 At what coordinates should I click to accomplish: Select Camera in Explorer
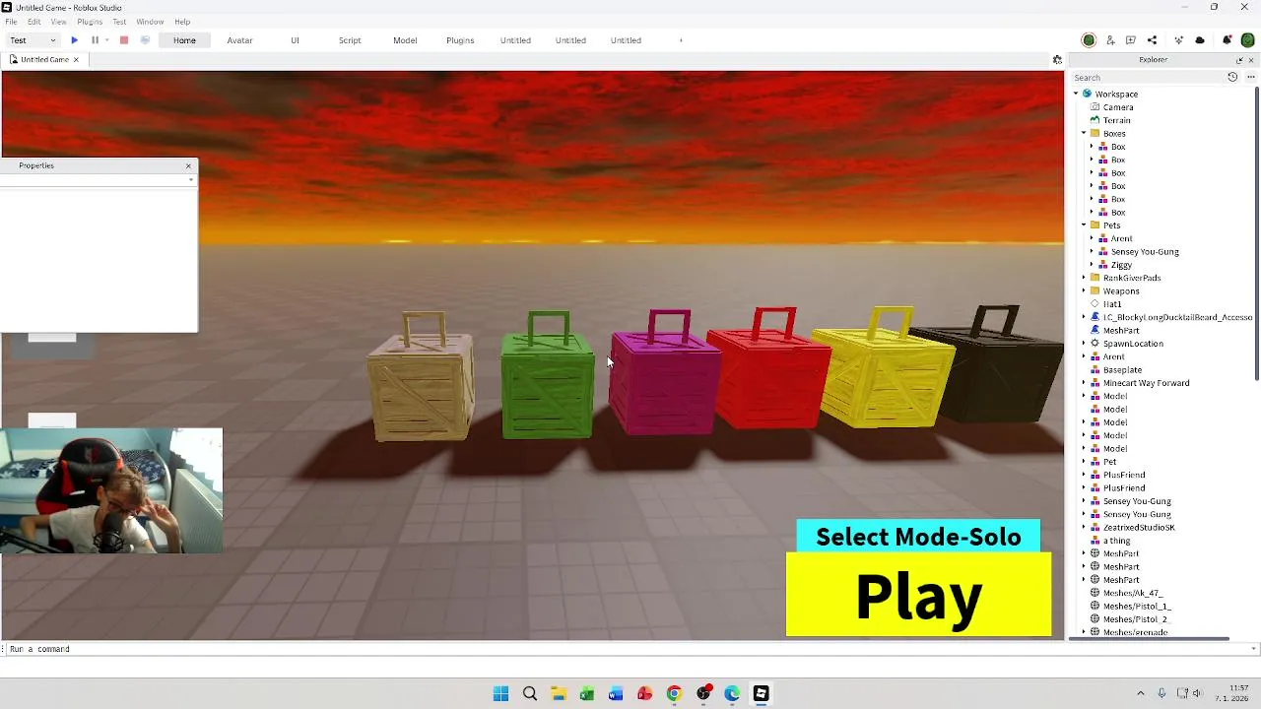click(1117, 107)
